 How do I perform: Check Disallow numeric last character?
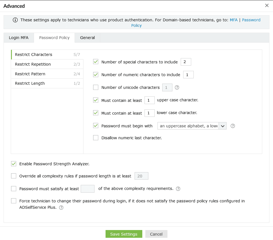pos(96,138)
